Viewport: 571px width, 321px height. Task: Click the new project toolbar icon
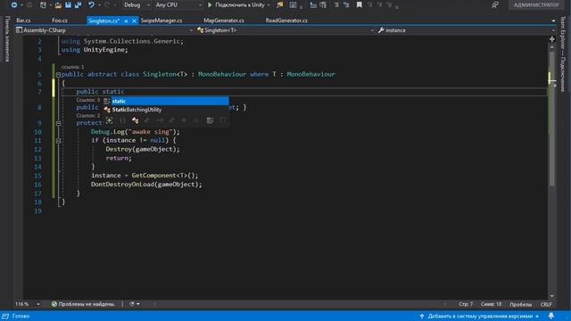click(43, 5)
